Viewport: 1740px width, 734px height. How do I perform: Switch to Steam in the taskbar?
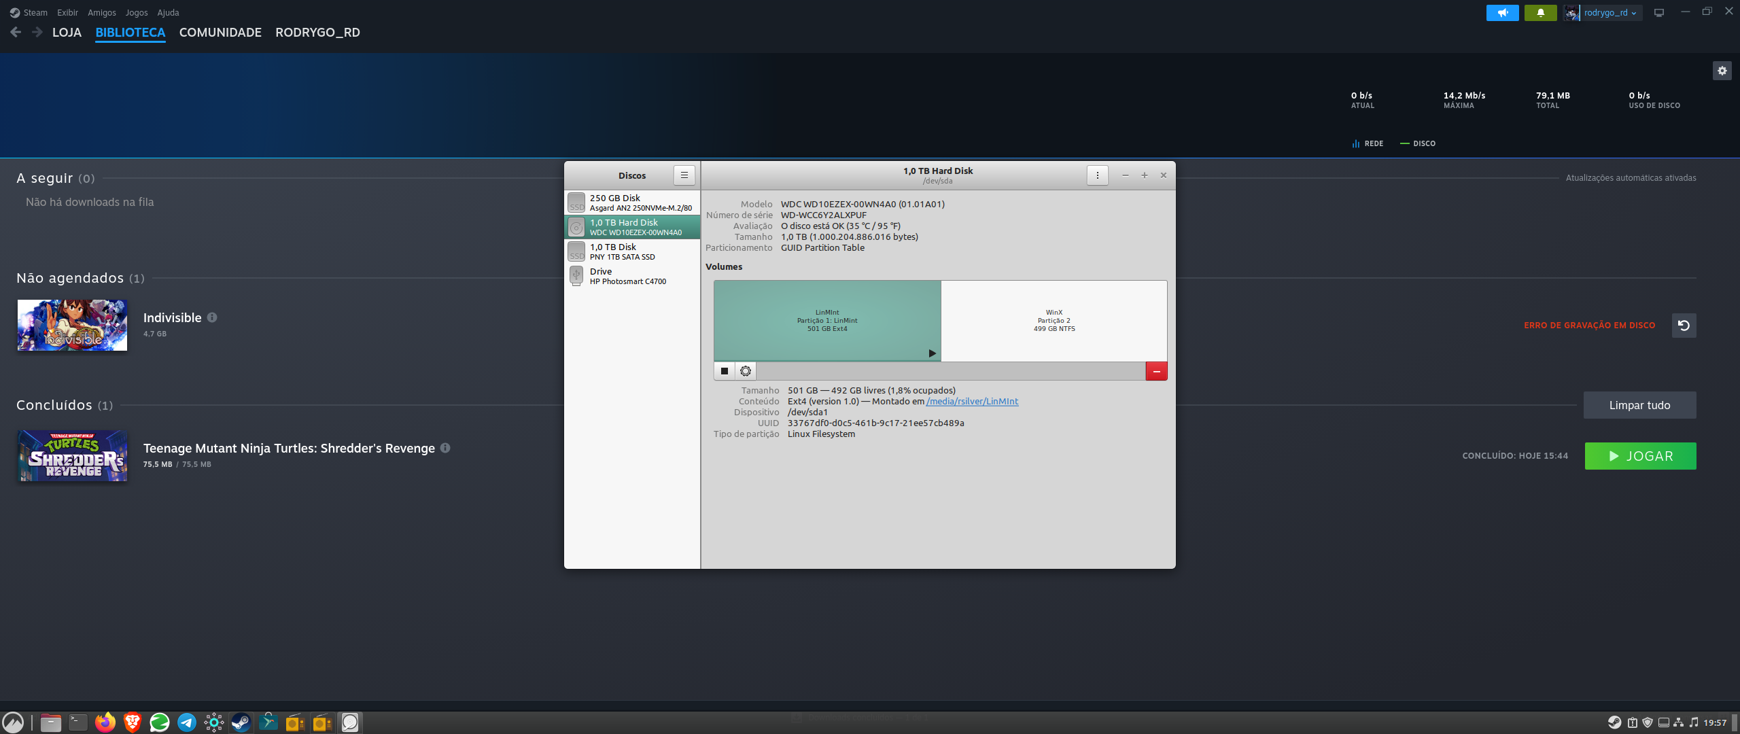241,722
